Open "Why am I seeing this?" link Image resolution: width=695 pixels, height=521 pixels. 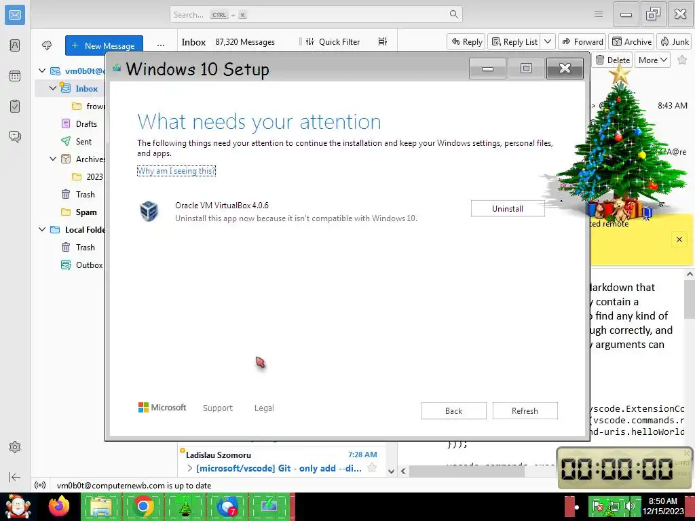[x=176, y=170]
